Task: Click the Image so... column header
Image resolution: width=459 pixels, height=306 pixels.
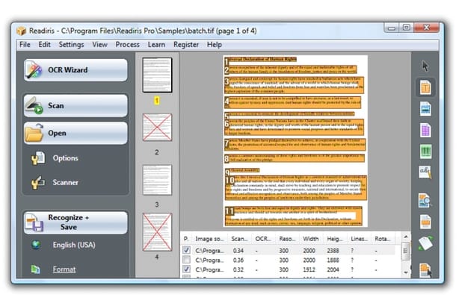Action: (209, 239)
